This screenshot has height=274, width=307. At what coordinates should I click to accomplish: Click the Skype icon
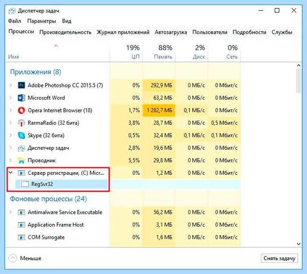pyautogui.click(x=21, y=135)
